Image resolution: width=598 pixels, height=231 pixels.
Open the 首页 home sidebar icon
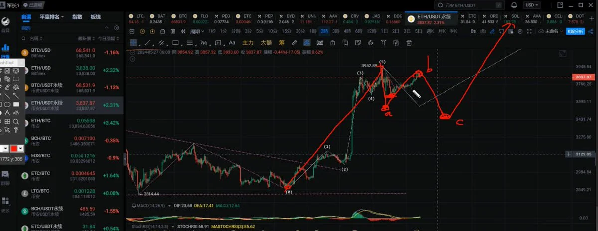coord(5,24)
